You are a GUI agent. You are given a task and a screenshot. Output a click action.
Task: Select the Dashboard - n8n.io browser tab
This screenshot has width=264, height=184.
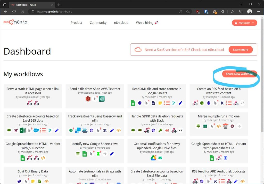point(32,5)
